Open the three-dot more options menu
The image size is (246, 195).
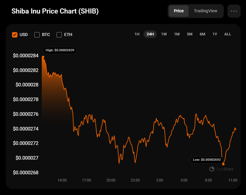[x=234, y=11]
